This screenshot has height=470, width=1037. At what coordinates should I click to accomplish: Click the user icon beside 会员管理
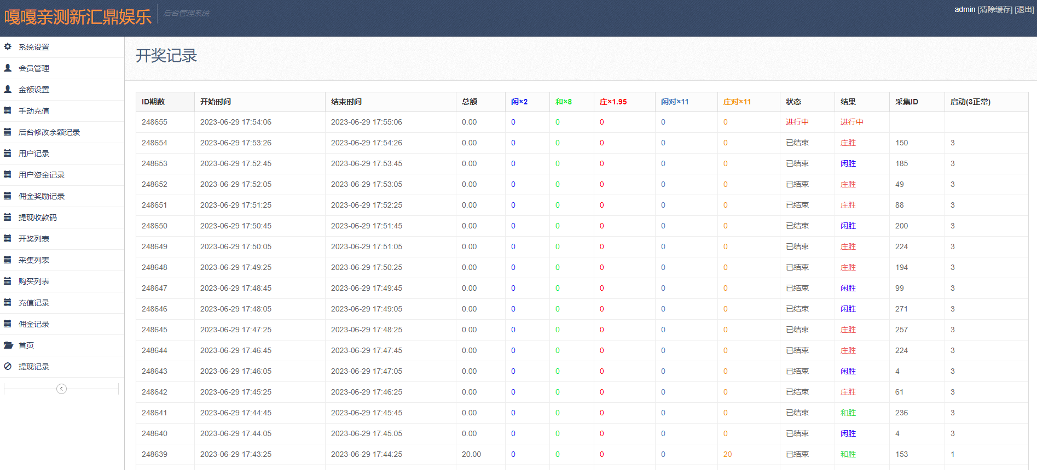coord(8,68)
